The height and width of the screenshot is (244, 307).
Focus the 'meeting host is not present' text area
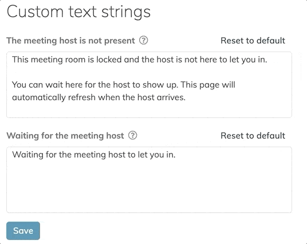(x=149, y=85)
